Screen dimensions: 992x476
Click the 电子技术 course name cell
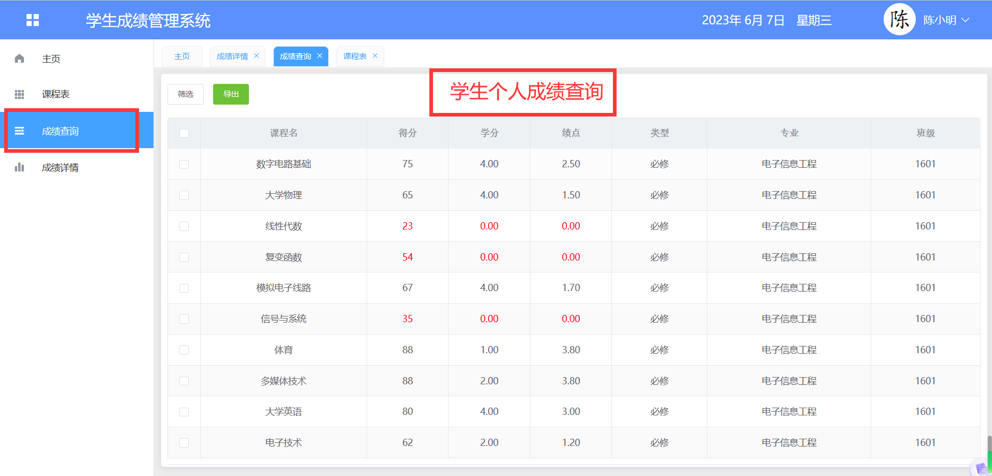pos(284,443)
